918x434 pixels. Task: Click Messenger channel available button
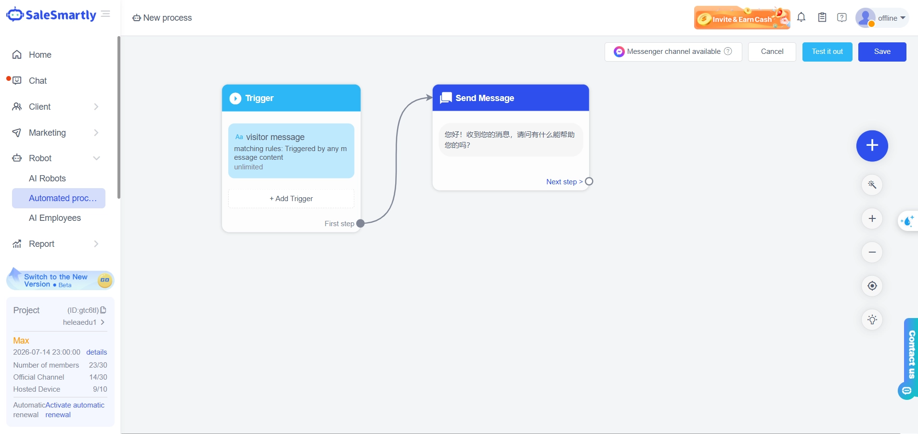673,51
